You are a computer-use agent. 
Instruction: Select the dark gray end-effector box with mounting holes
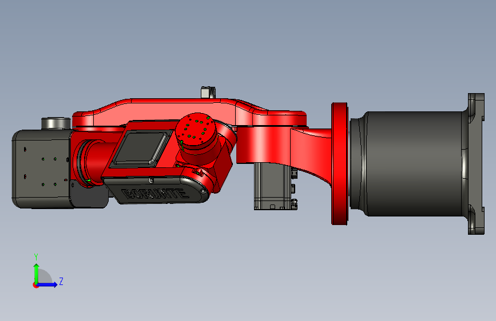42,169
